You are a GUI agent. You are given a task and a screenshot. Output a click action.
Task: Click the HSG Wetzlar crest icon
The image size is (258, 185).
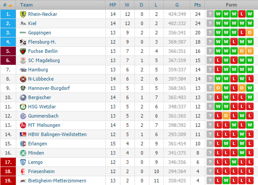[23, 107]
